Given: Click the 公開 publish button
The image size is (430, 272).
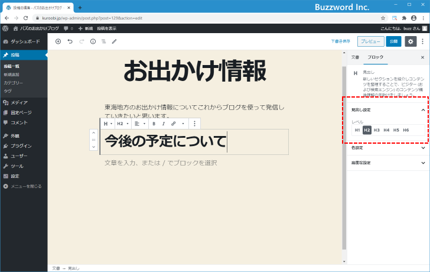Looking at the screenshot, I should [x=393, y=41].
